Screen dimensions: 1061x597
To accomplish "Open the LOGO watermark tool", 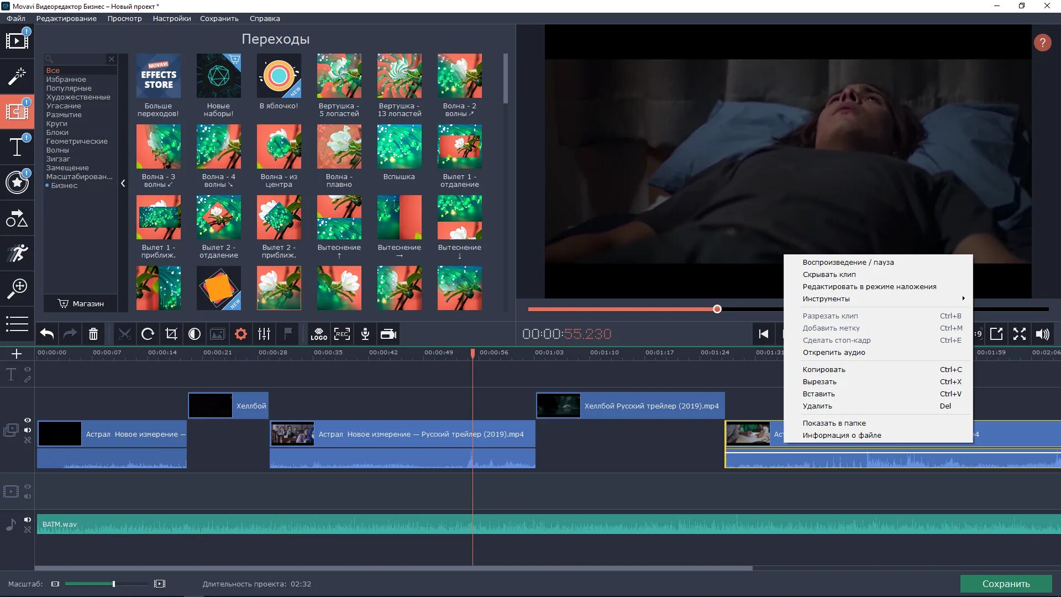I will click(319, 334).
